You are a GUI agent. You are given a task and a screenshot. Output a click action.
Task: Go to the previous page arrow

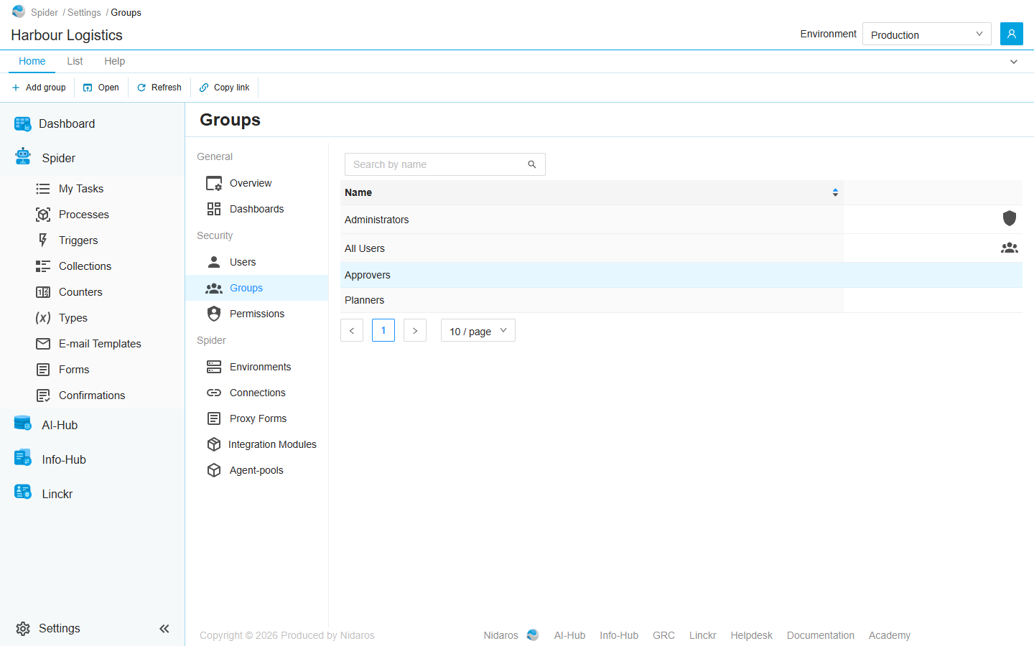coord(352,330)
